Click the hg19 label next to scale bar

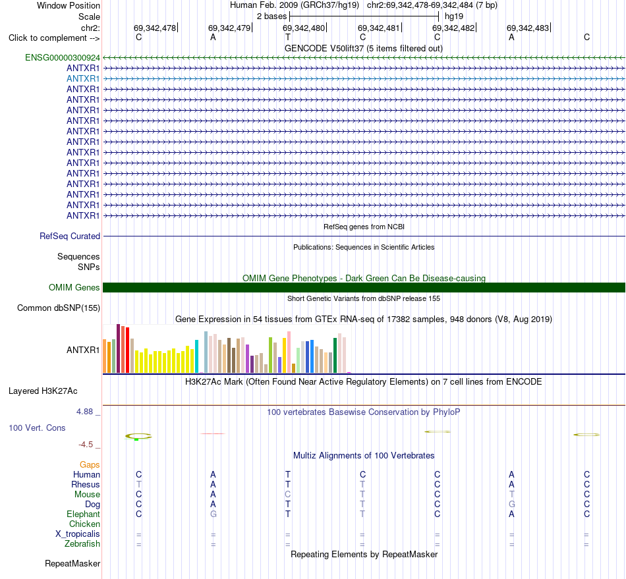click(454, 16)
